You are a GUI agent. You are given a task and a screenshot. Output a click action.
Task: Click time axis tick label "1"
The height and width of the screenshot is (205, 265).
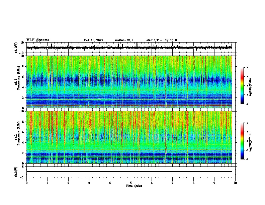(48, 183)
